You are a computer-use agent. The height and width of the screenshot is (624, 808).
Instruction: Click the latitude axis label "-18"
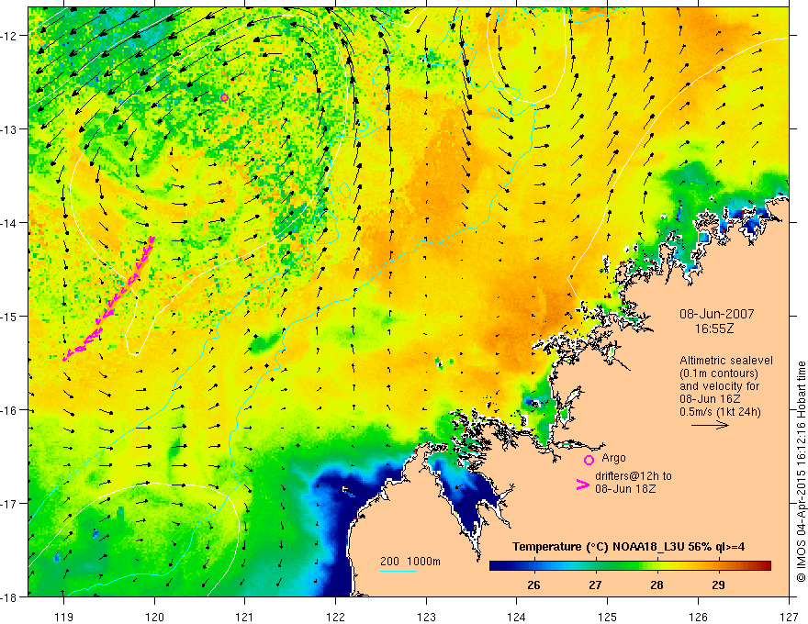coord(10,597)
